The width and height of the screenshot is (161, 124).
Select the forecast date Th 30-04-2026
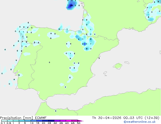coord(107,118)
